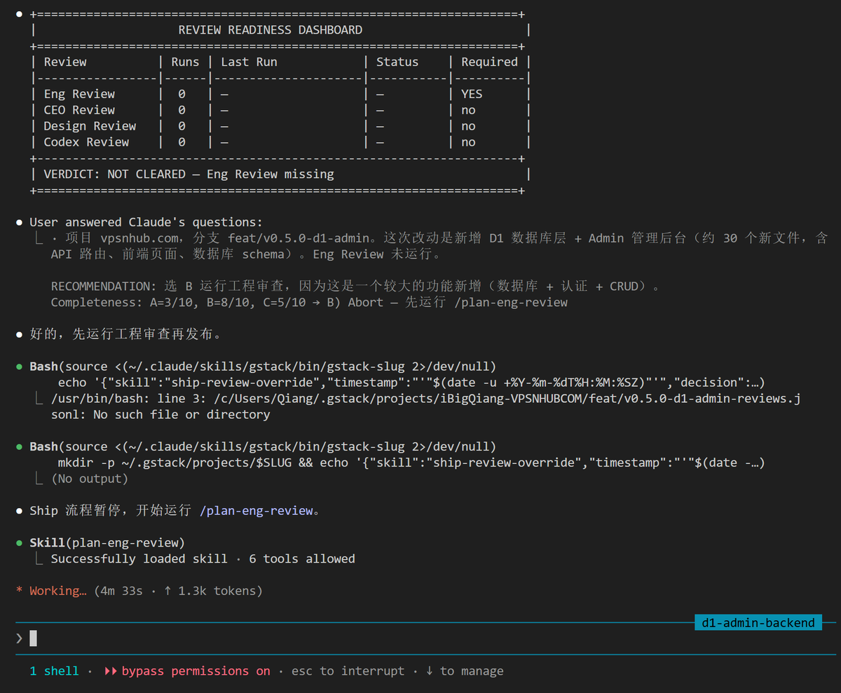Viewport: 841px width, 693px height.
Task: Collapse the 'Successfully loaded skill' result
Action: coord(40,558)
